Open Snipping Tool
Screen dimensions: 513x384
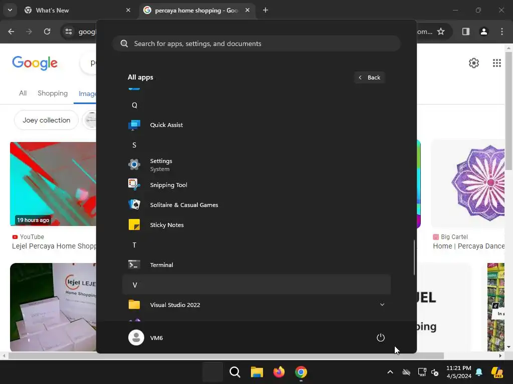pyautogui.click(x=256, y=185)
